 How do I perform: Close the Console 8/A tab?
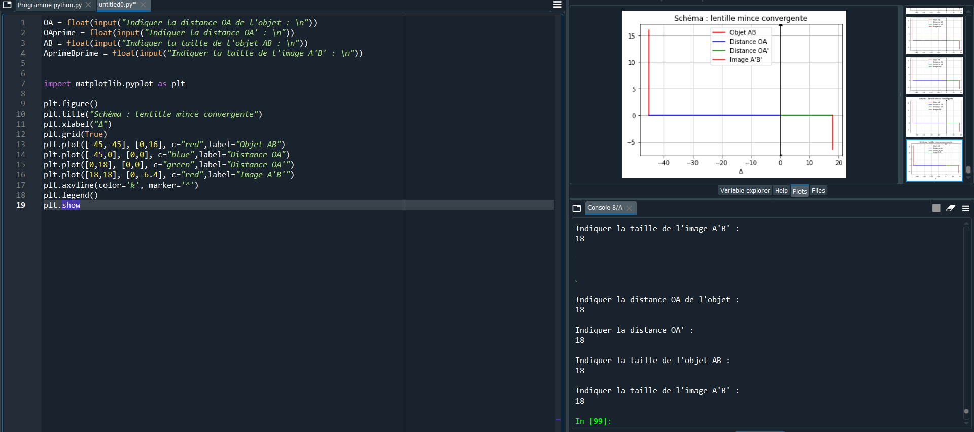pos(630,208)
